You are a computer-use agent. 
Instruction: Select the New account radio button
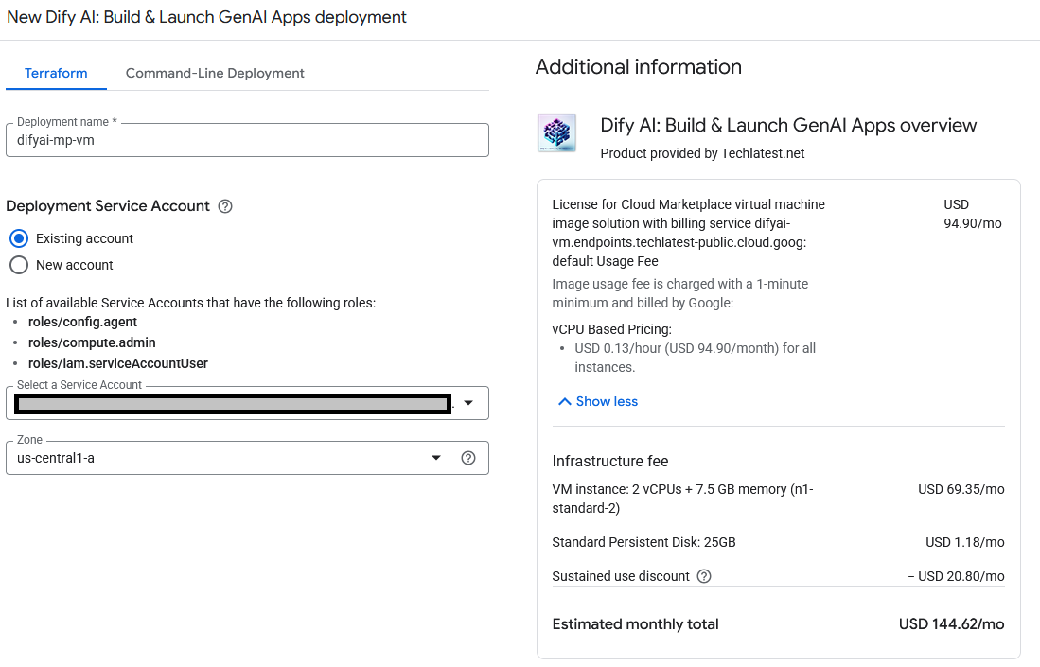pos(19,265)
